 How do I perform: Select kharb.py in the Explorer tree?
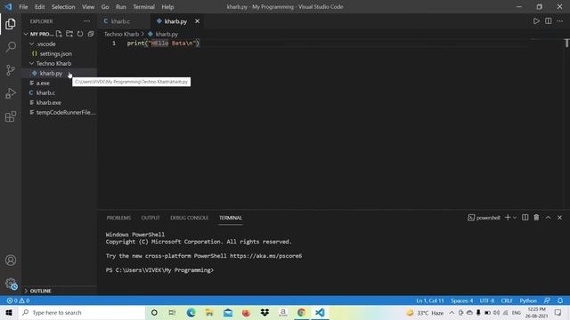click(x=51, y=73)
